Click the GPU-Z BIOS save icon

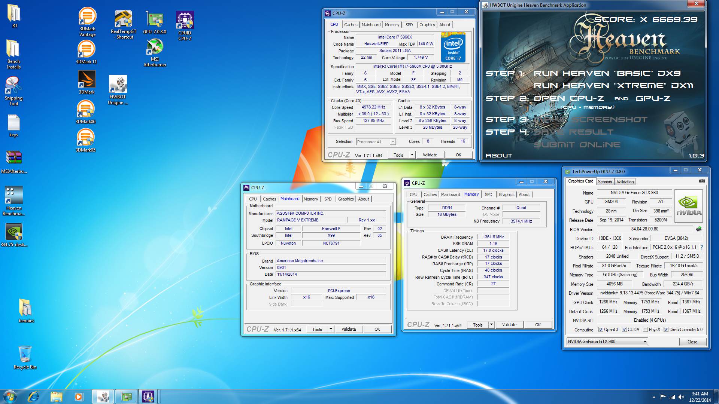tap(698, 229)
